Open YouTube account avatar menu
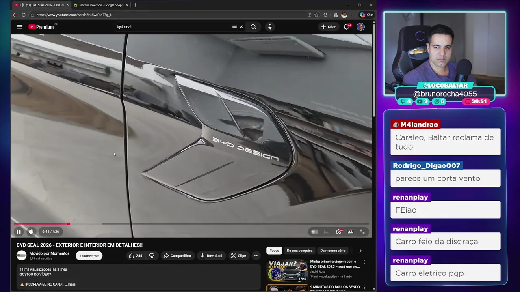Image resolution: width=520 pixels, height=292 pixels. (361, 27)
